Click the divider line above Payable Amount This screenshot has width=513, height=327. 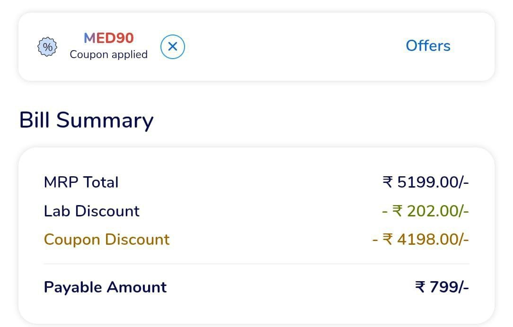[256, 264]
